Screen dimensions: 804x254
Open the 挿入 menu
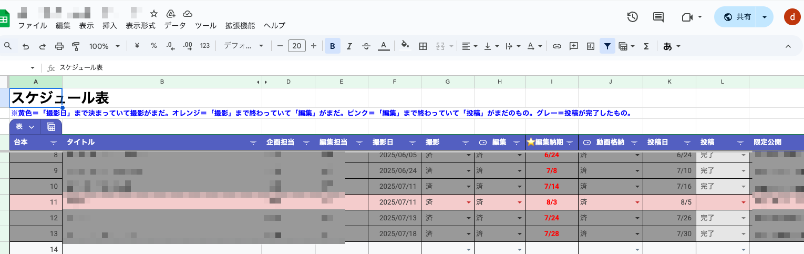[110, 25]
